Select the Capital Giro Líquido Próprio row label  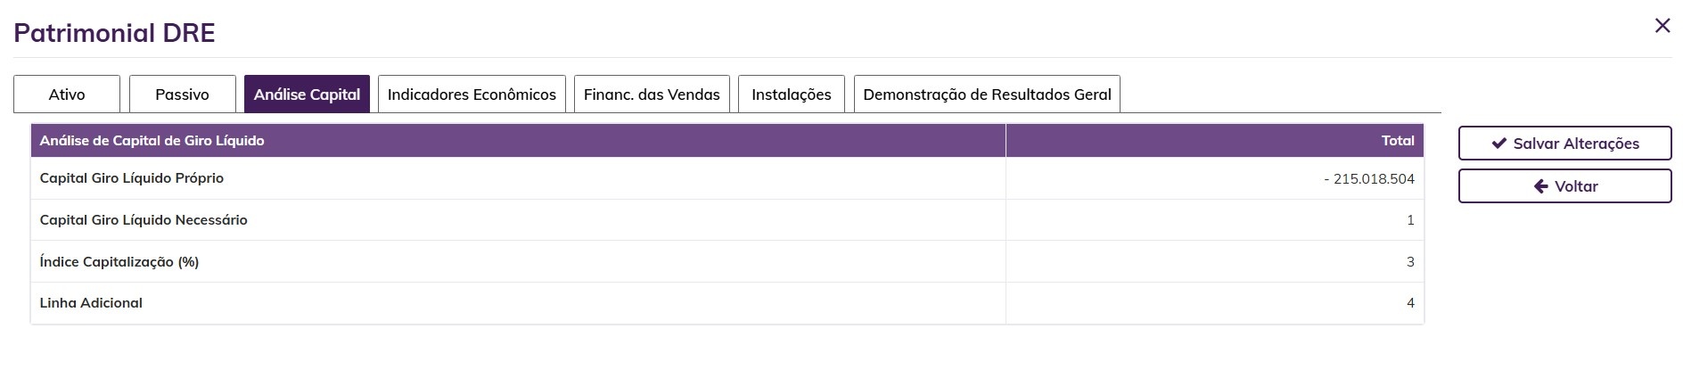(x=132, y=178)
